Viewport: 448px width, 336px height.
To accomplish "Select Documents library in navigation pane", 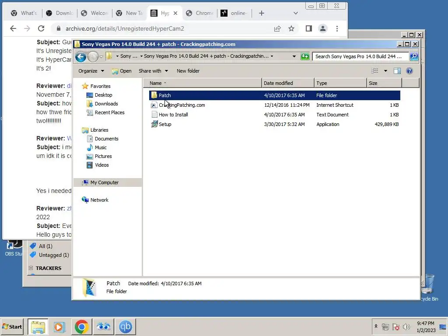I will (x=102, y=139).
